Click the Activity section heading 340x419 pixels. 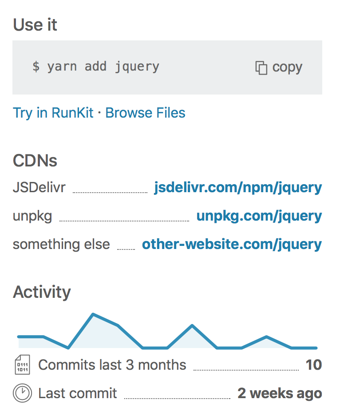[42, 292]
